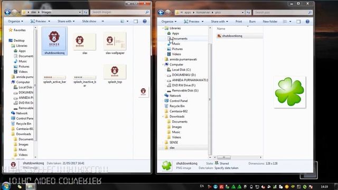Open Control Panel in pics window tree
338x190 pixels.
176,101
